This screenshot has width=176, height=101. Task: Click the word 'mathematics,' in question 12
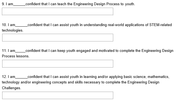point(158,77)
